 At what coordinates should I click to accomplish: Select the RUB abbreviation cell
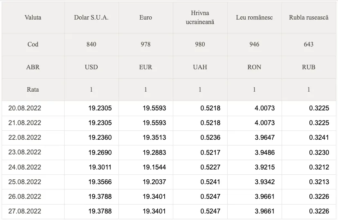309,67
